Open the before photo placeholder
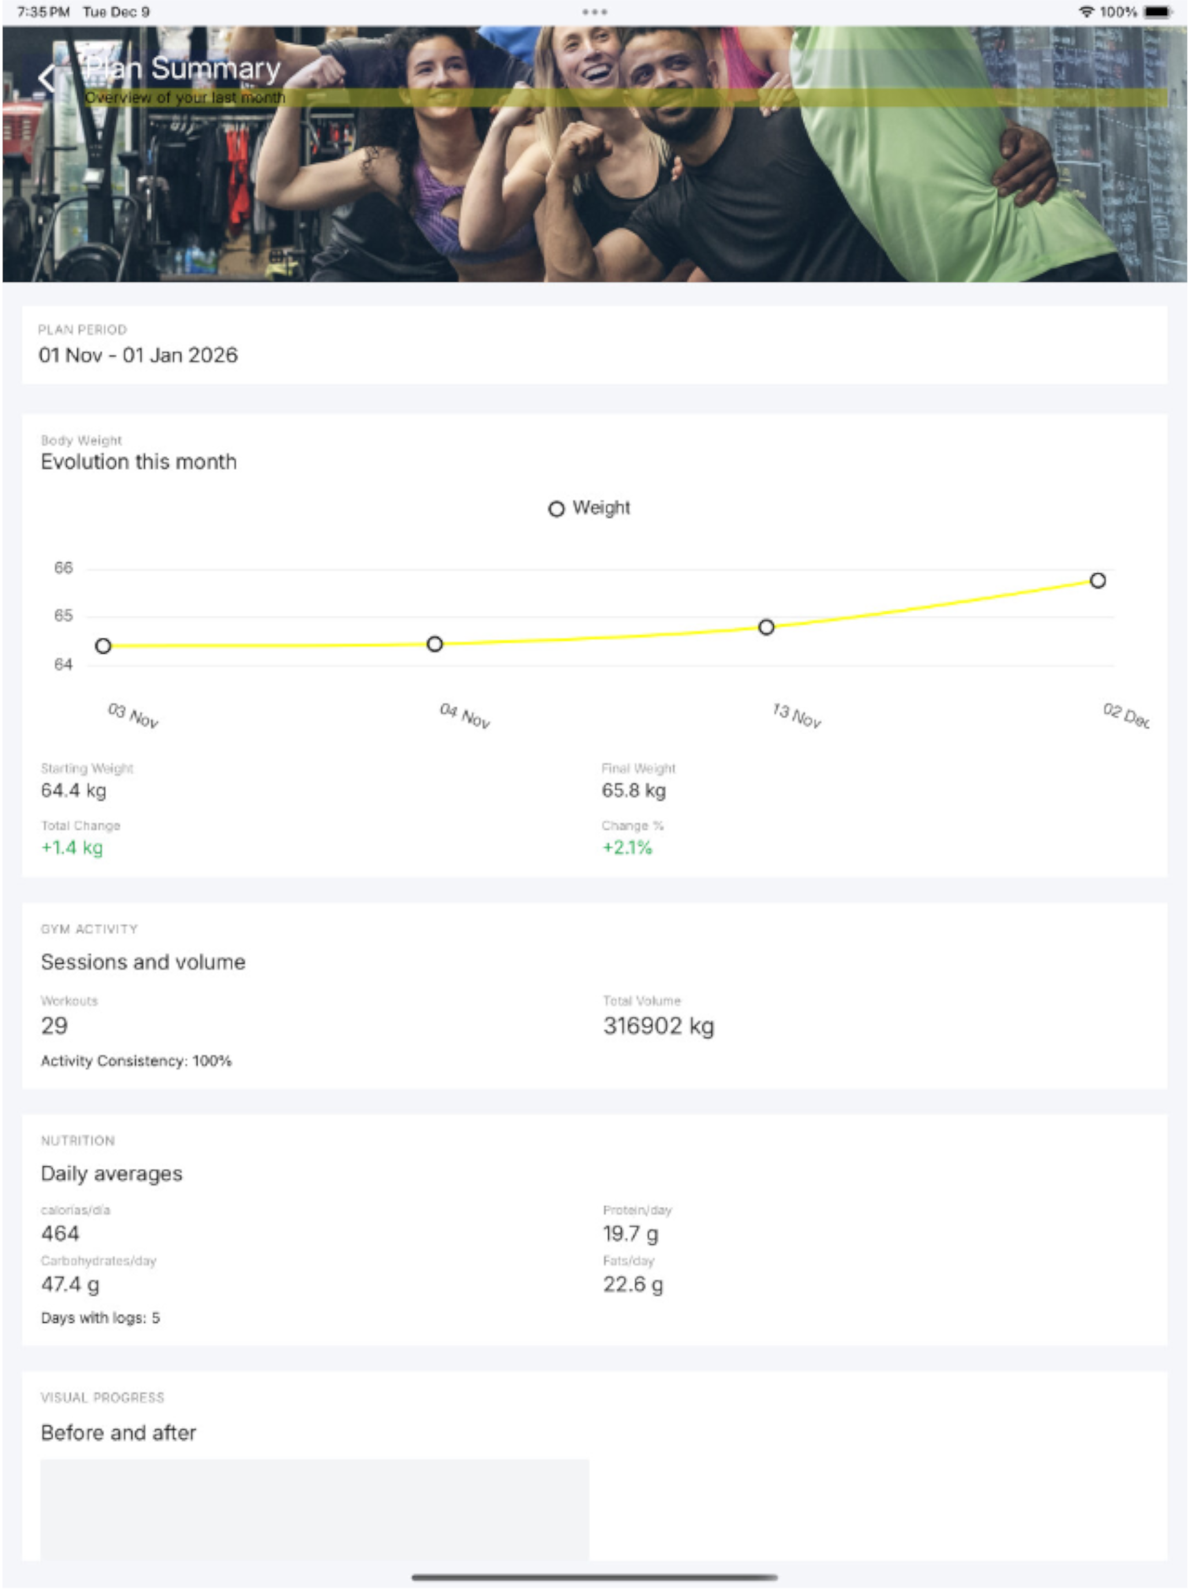 click(314, 1509)
